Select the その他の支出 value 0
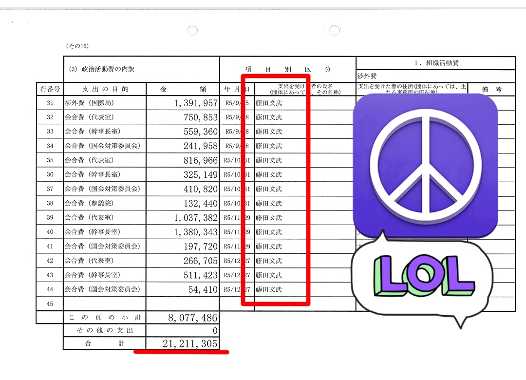This screenshot has height=380, width=526. [215, 331]
